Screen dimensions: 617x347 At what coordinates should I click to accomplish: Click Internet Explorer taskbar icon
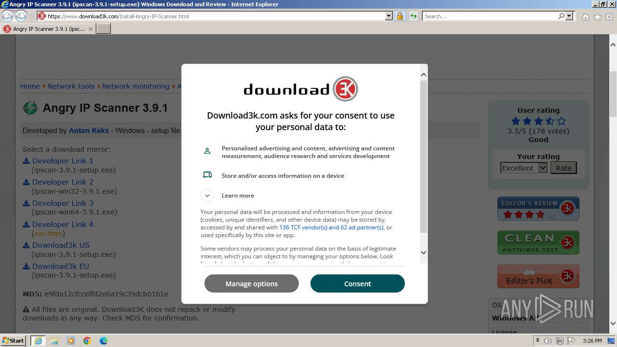click(38, 341)
